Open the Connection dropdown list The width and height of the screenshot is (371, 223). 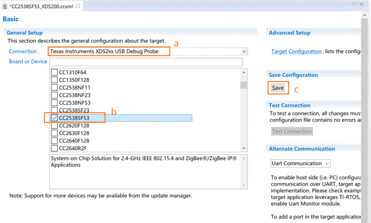tap(244, 51)
